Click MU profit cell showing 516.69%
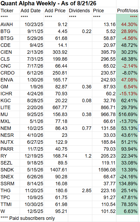140x222 pixels. (127, 114)
